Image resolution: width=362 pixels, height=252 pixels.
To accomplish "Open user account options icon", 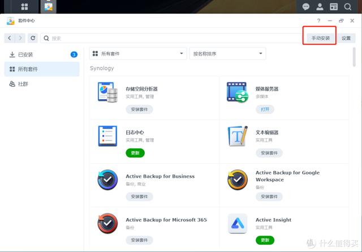I will pyautogui.click(x=320, y=7).
